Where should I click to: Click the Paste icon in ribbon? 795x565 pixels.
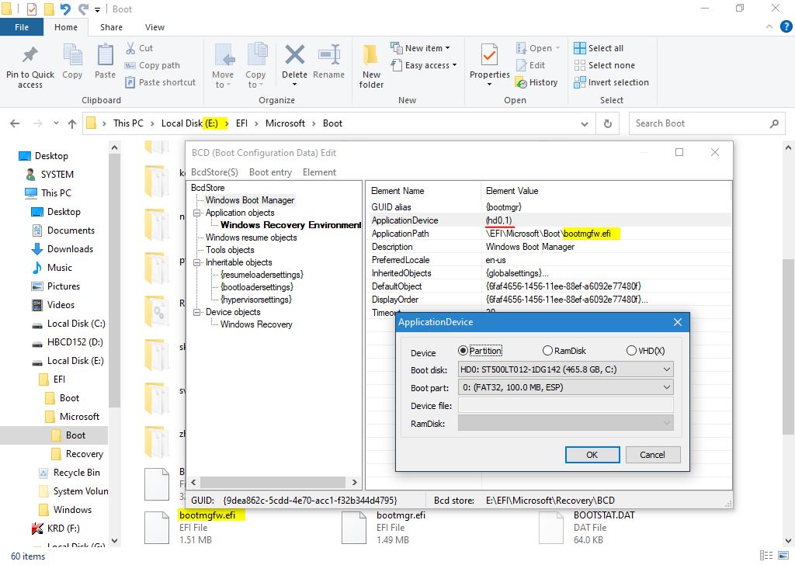[105, 58]
